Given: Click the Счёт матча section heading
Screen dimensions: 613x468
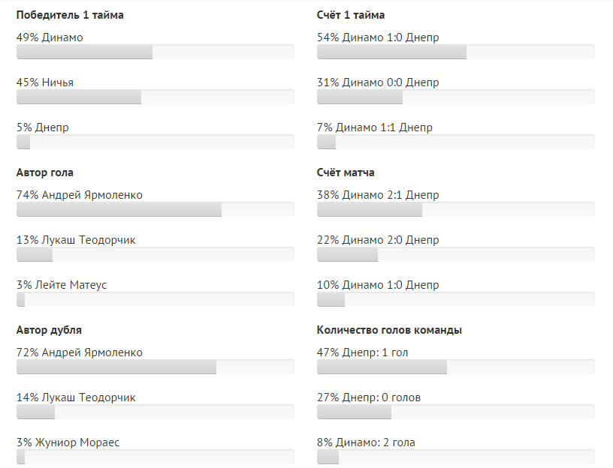Looking at the screenshot, I should click(x=346, y=172).
